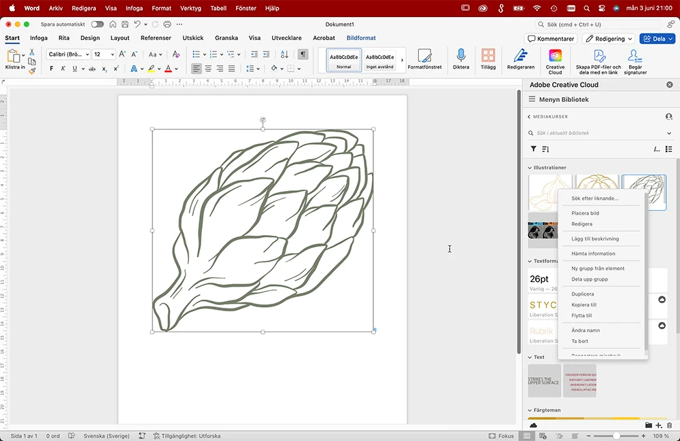
Task: Open Redigeraren editor
Action: (x=520, y=59)
